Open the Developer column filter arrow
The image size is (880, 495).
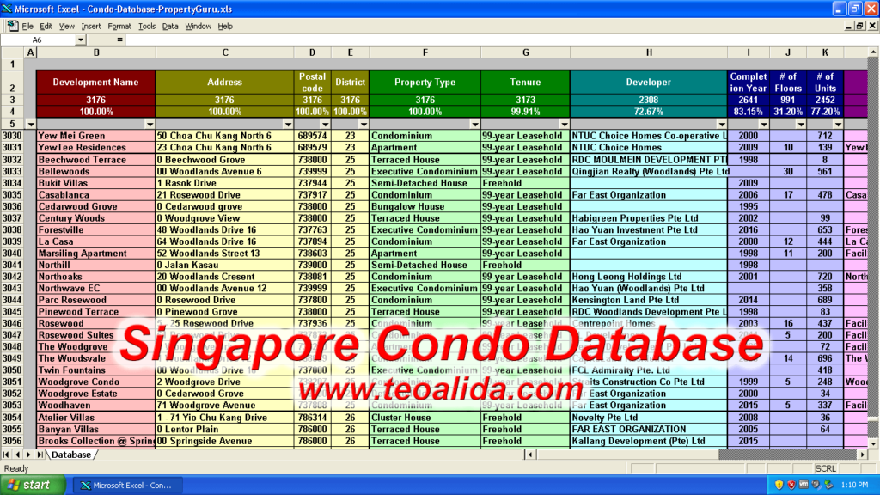point(722,123)
